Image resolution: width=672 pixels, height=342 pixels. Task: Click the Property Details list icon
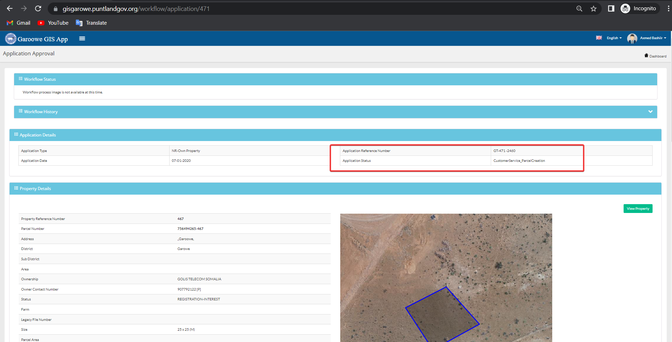16,188
